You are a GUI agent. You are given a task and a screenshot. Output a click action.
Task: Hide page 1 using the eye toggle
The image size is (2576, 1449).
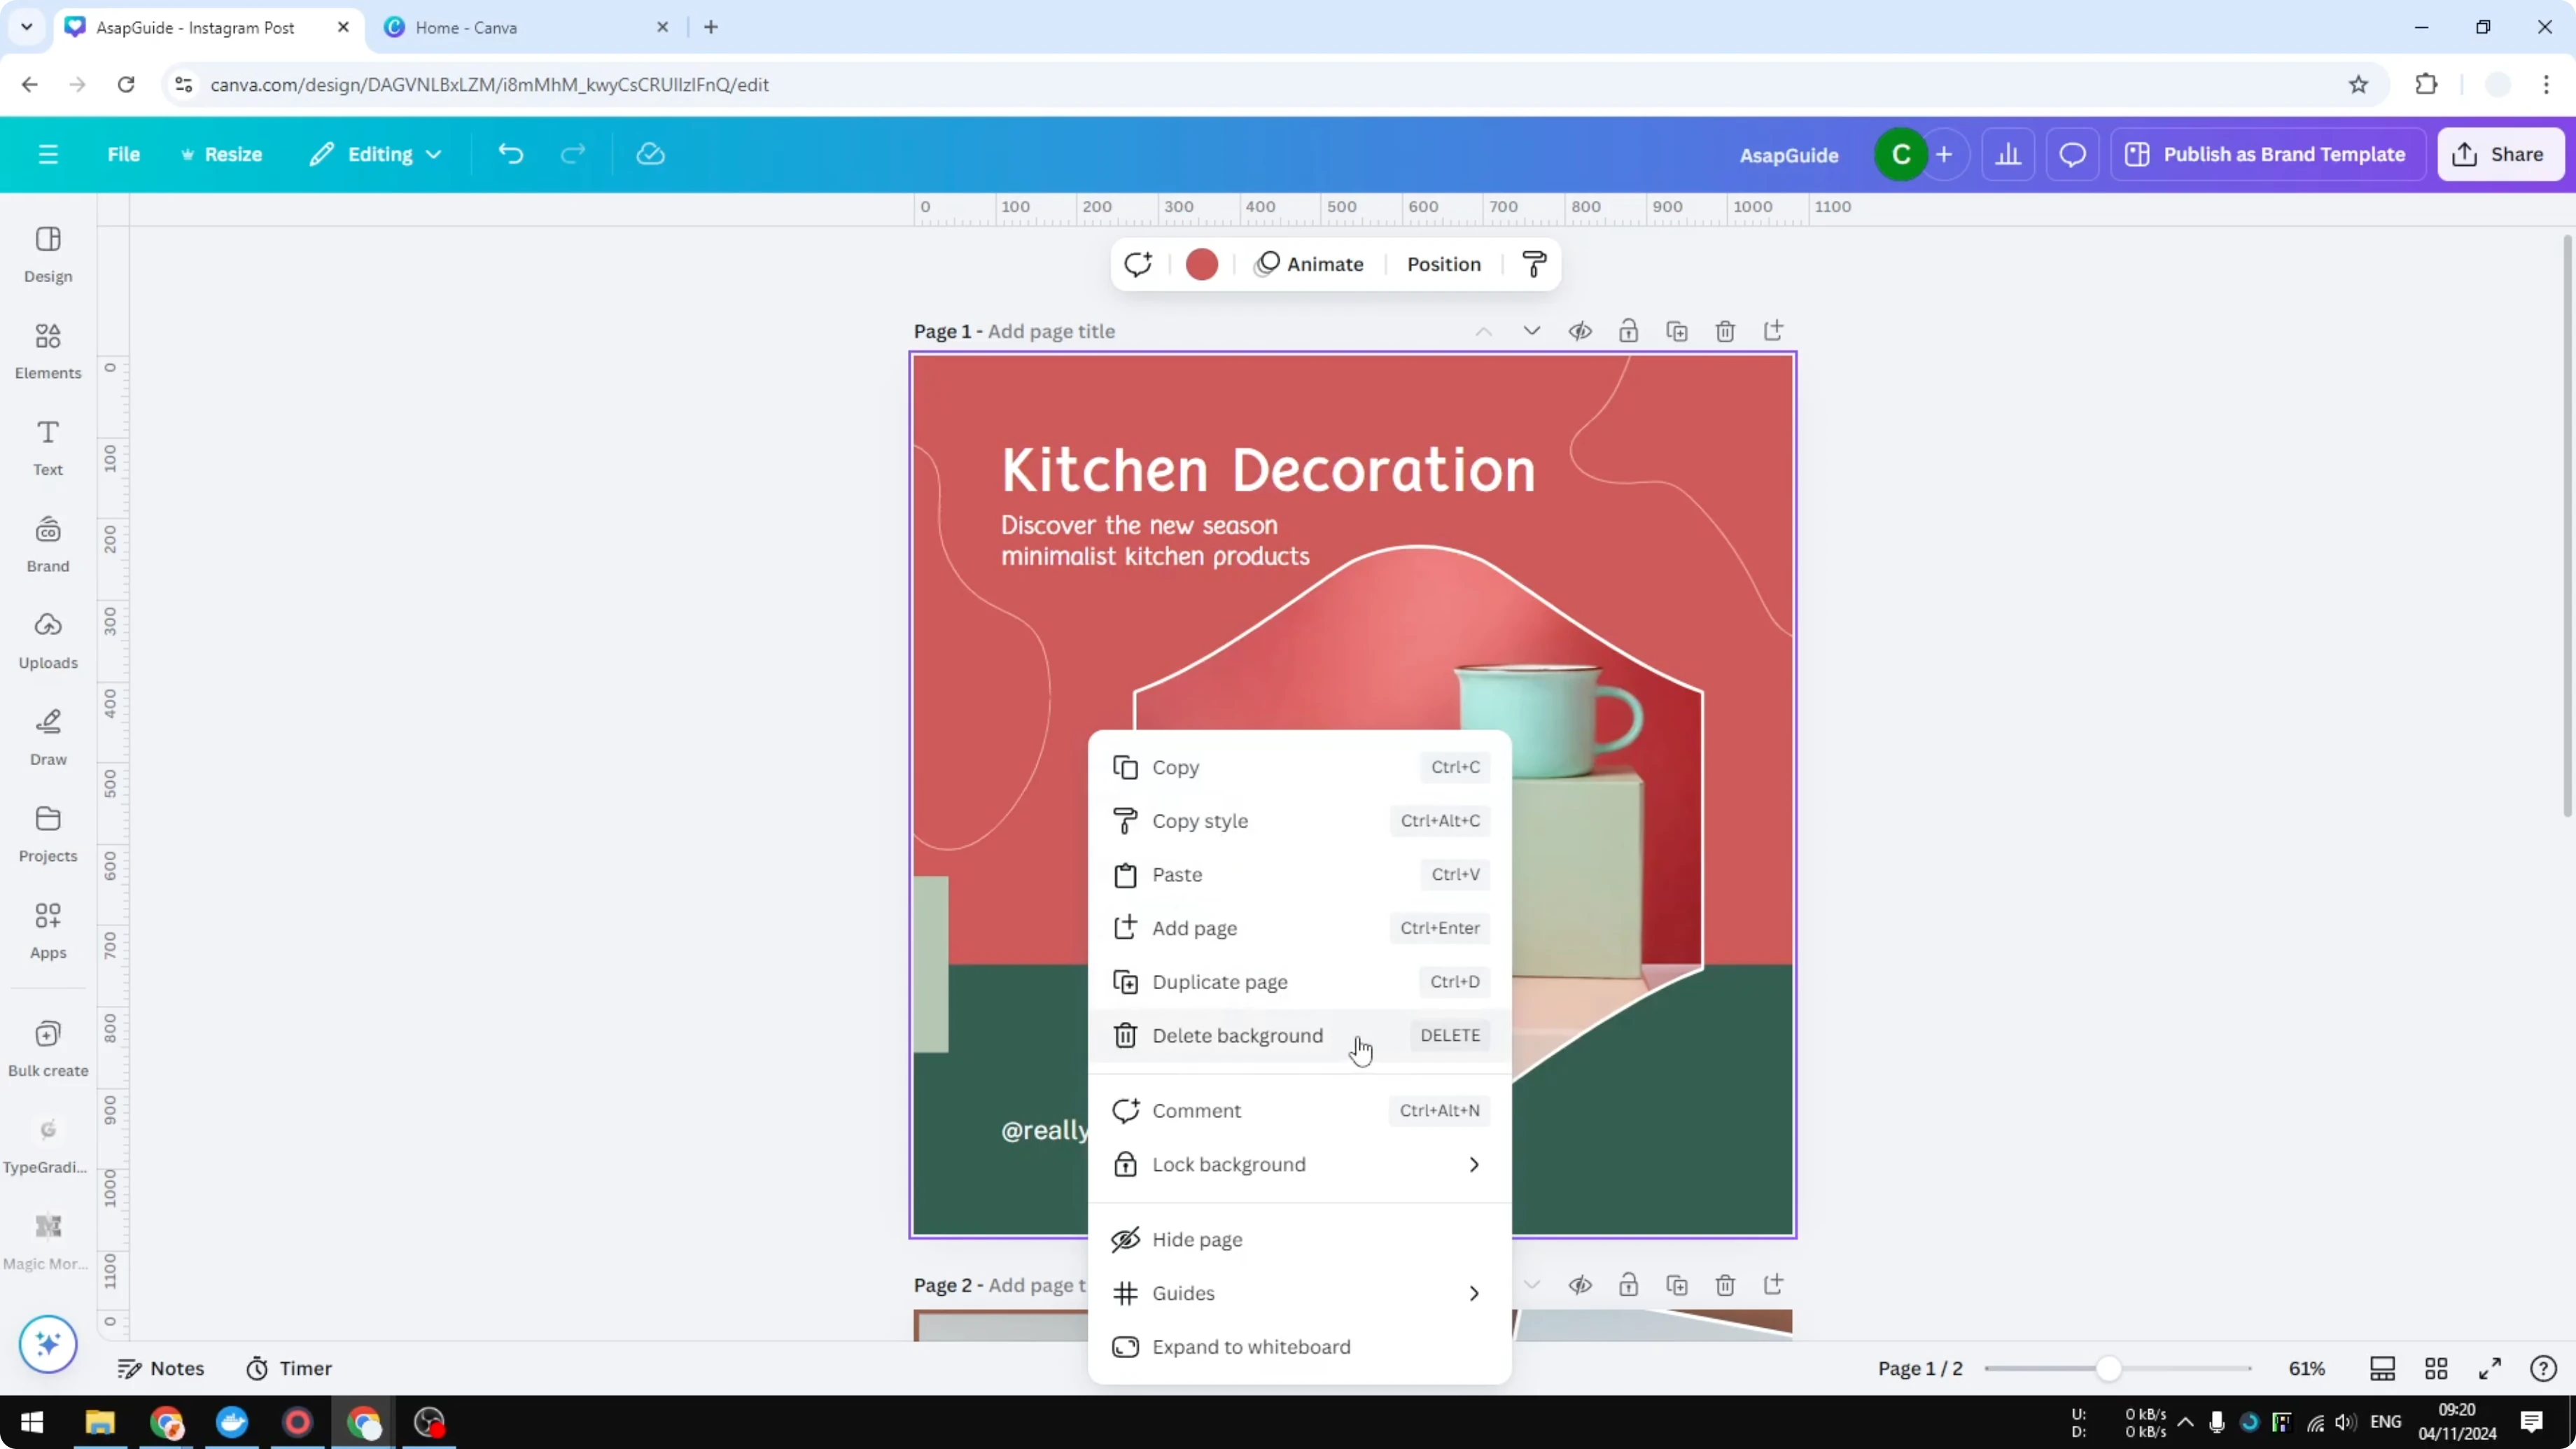[1580, 330]
